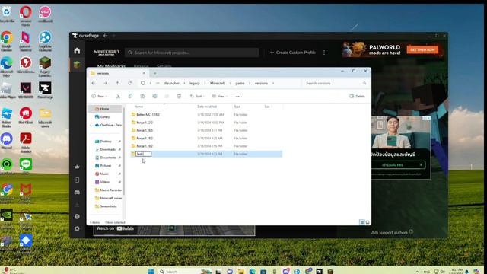Click the CurseForge taskbar icon

[x=320, y=271]
